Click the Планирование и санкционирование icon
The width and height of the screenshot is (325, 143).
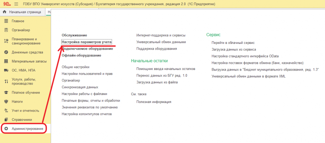pos(6,41)
